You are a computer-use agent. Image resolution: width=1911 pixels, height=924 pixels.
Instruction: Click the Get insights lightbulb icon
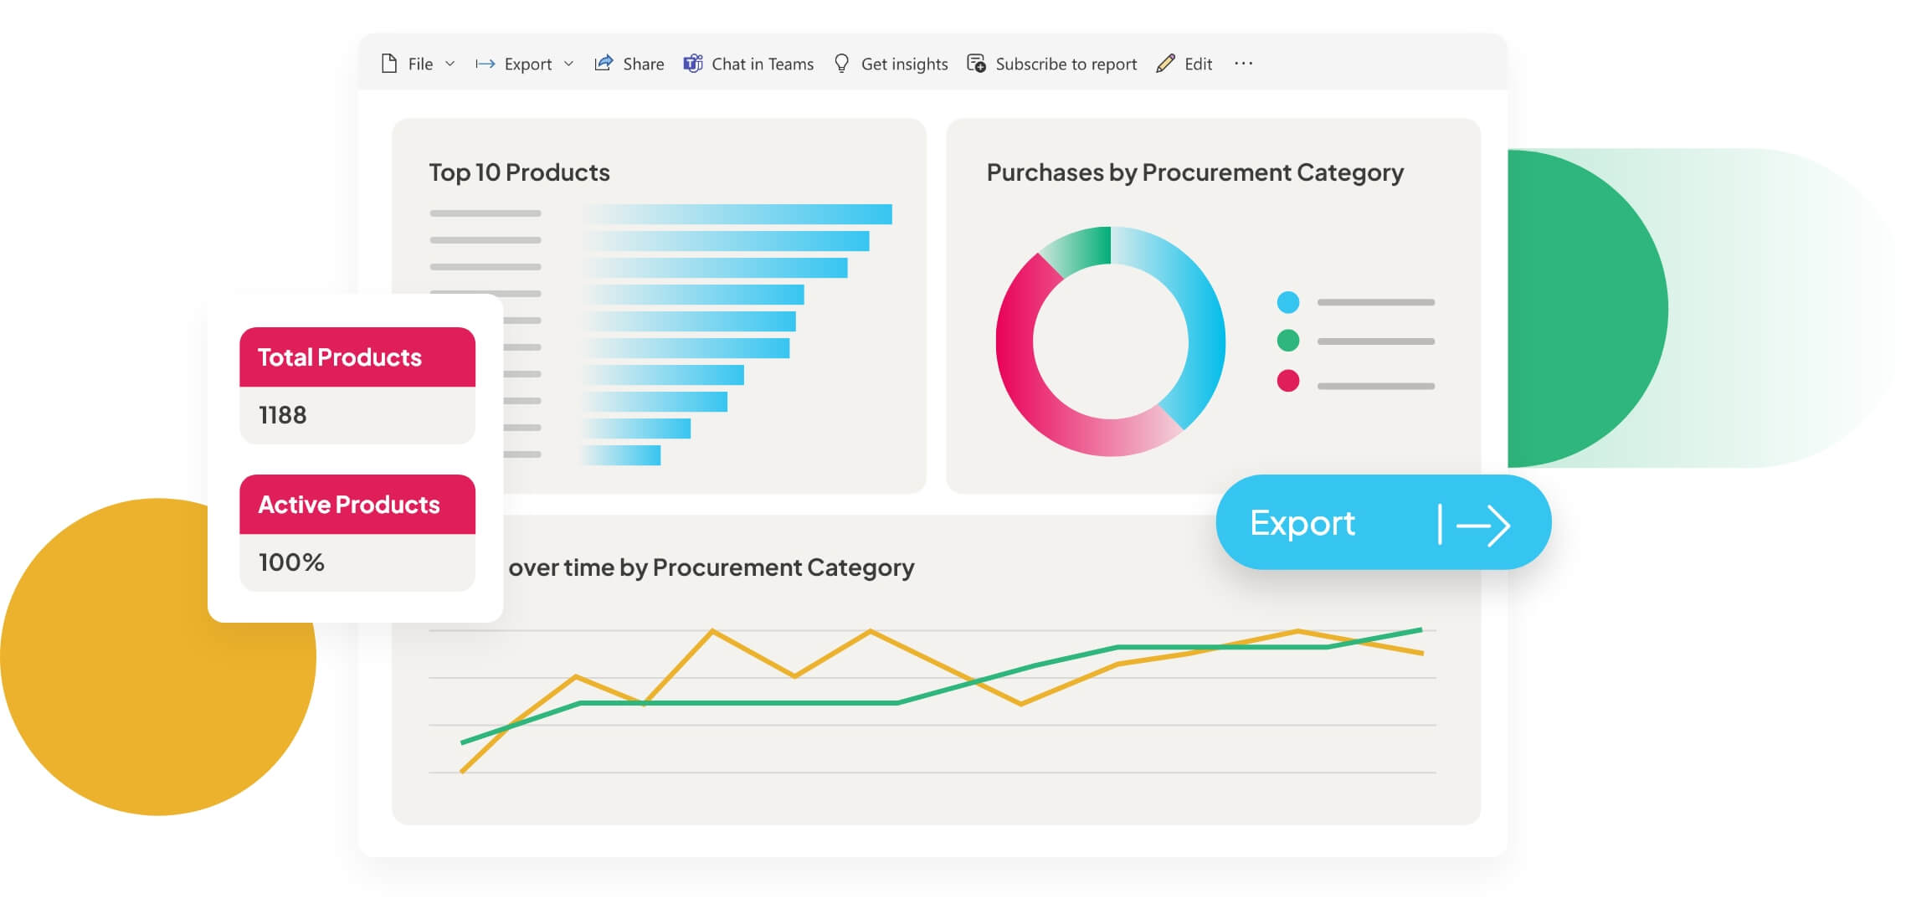(842, 64)
